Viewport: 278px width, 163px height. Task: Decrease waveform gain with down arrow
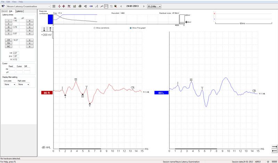click(45, 29)
